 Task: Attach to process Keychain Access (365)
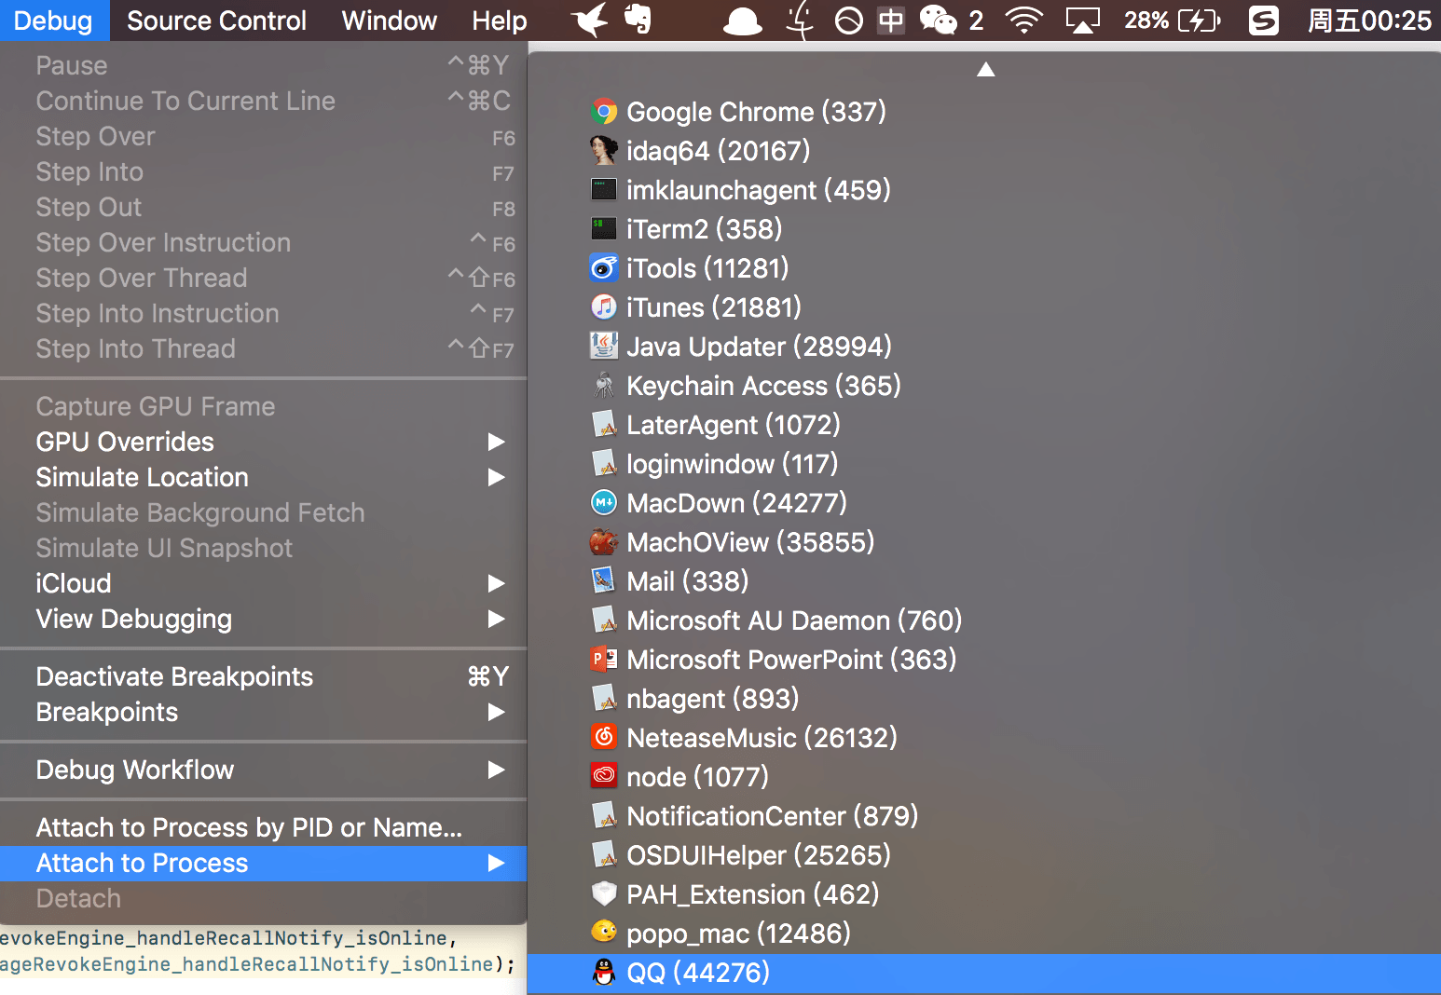point(984,386)
